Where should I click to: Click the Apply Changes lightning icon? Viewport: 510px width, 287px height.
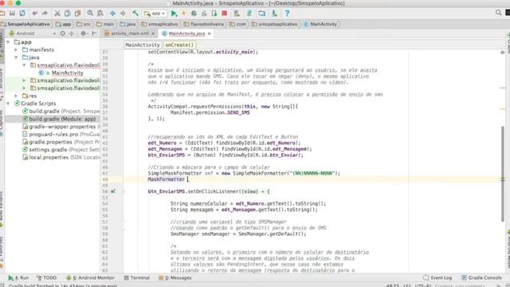(184, 14)
